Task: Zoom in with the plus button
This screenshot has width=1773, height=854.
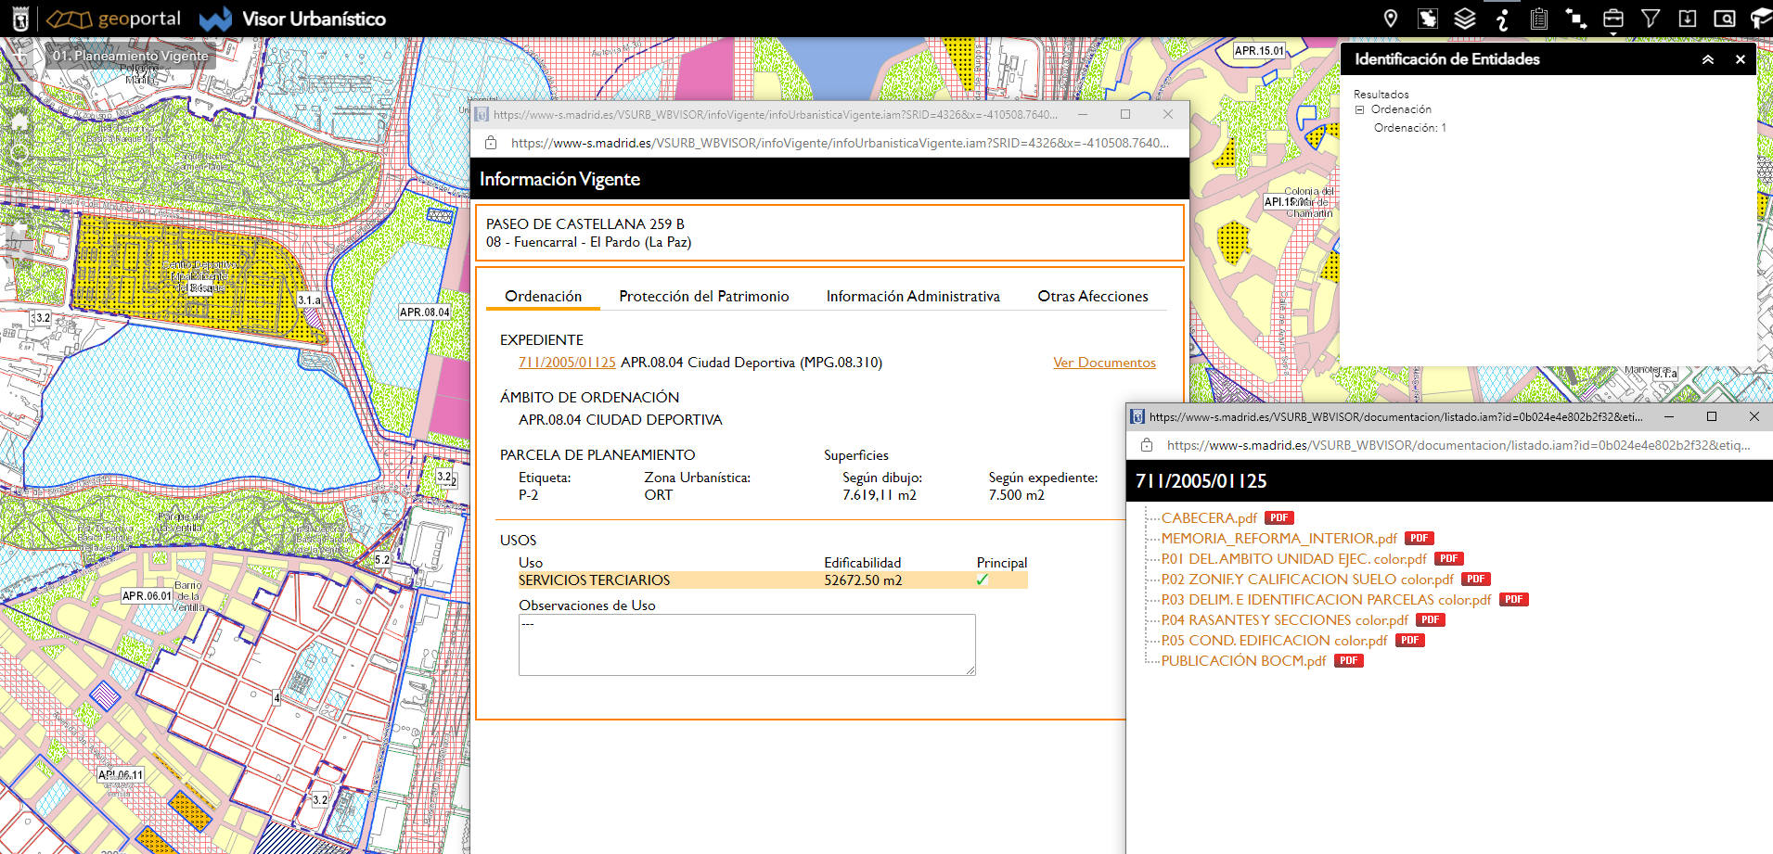Action: 19,57
